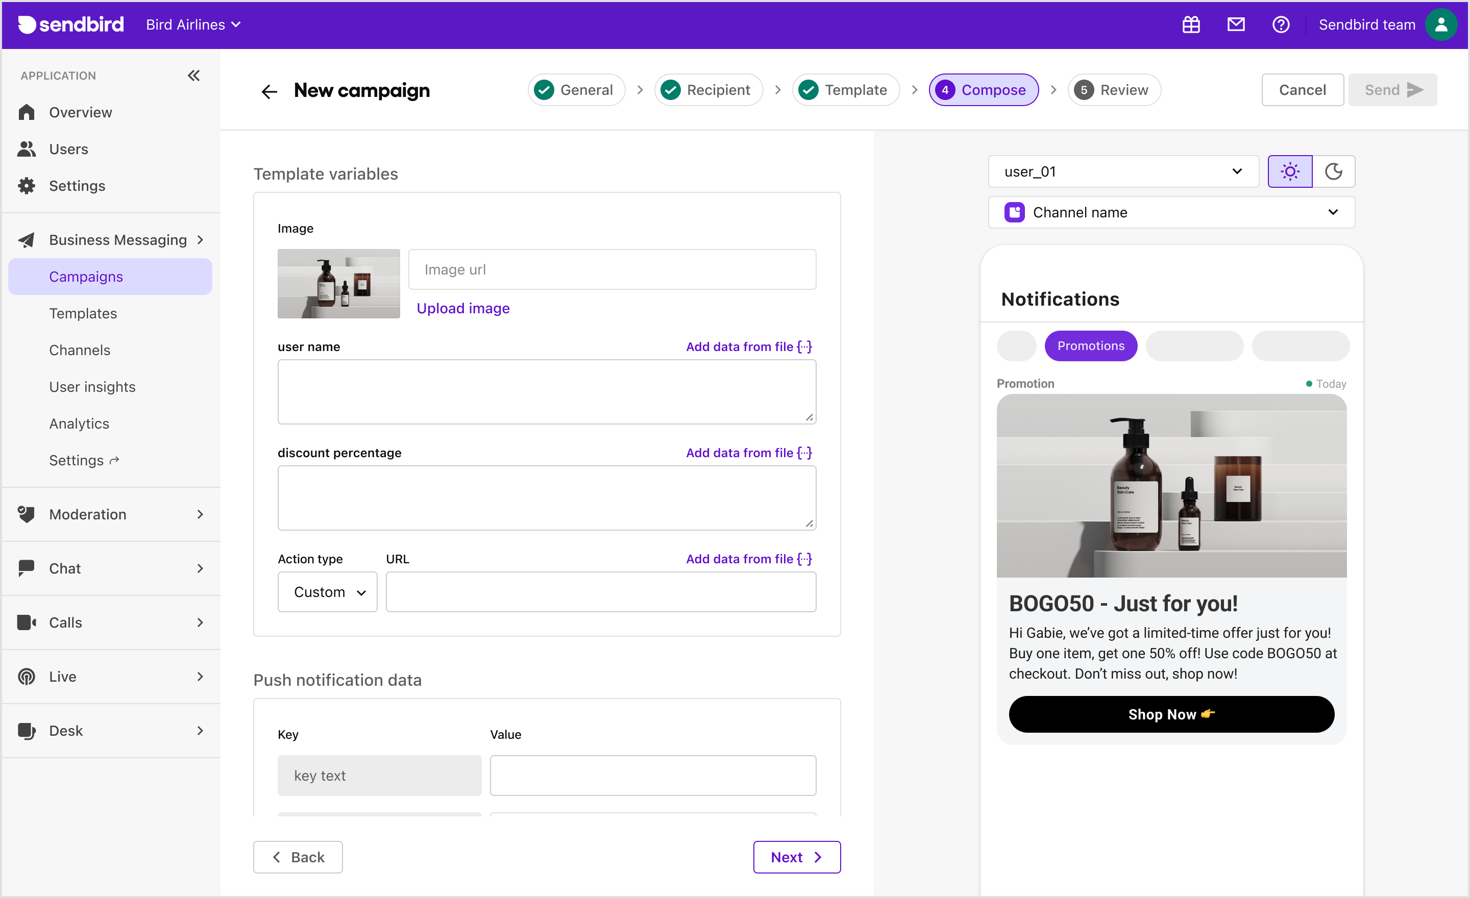Click the Image url input field
The image size is (1470, 898).
pyautogui.click(x=612, y=269)
